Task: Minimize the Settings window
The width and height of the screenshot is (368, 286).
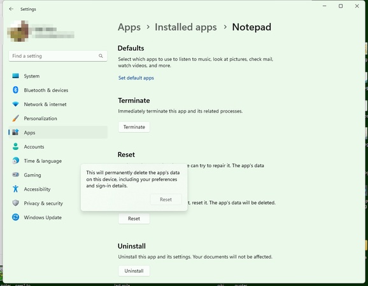Action: (x=325, y=6)
